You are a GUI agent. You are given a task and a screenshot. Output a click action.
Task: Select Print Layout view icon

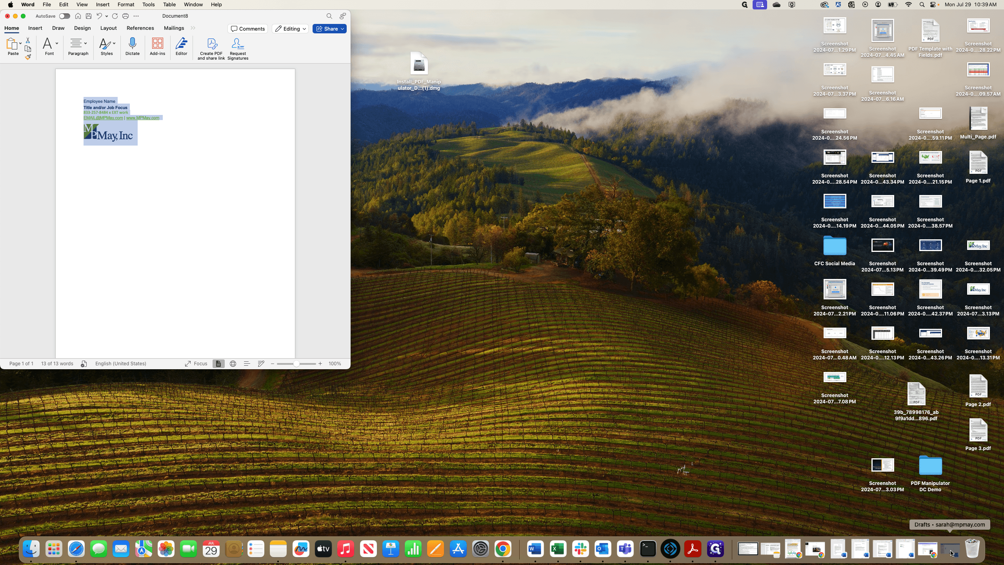pos(218,364)
